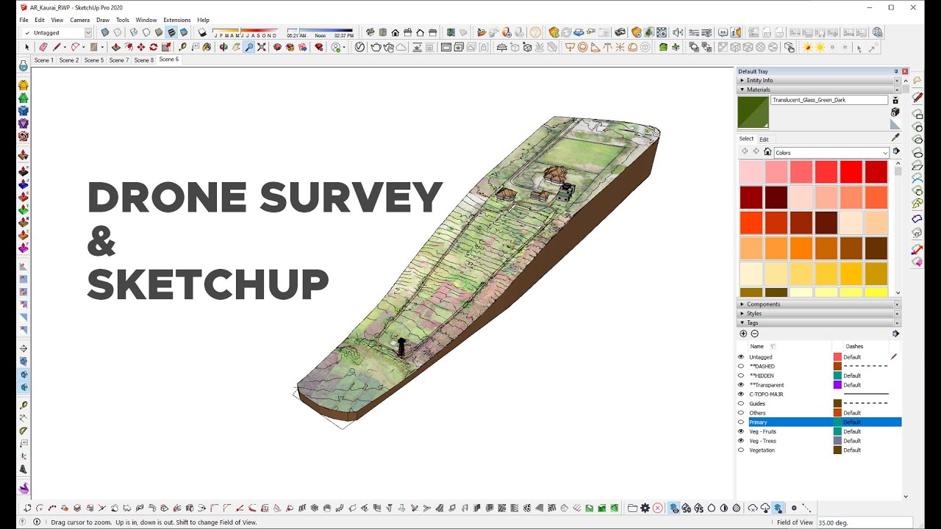Activate the Push/Pull tool

[116, 47]
